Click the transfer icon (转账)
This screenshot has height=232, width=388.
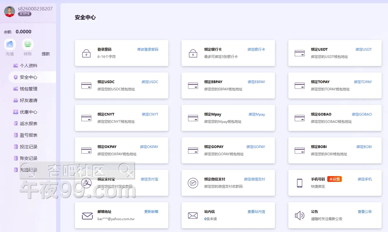[28, 44]
